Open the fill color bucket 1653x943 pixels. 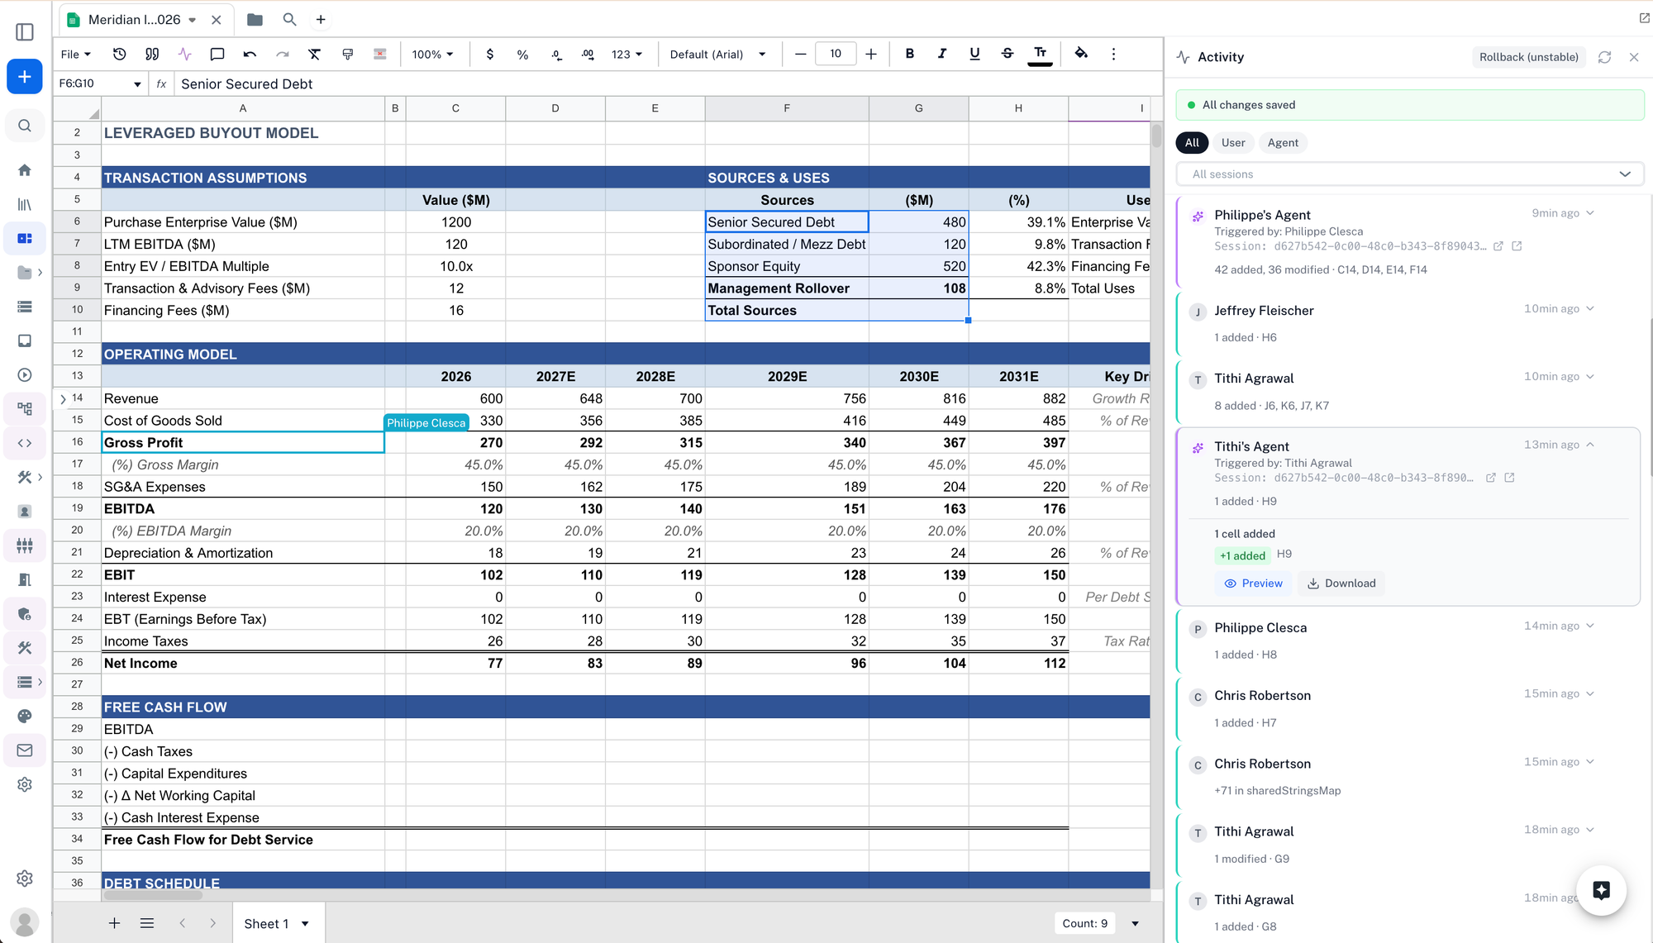point(1080,54)
